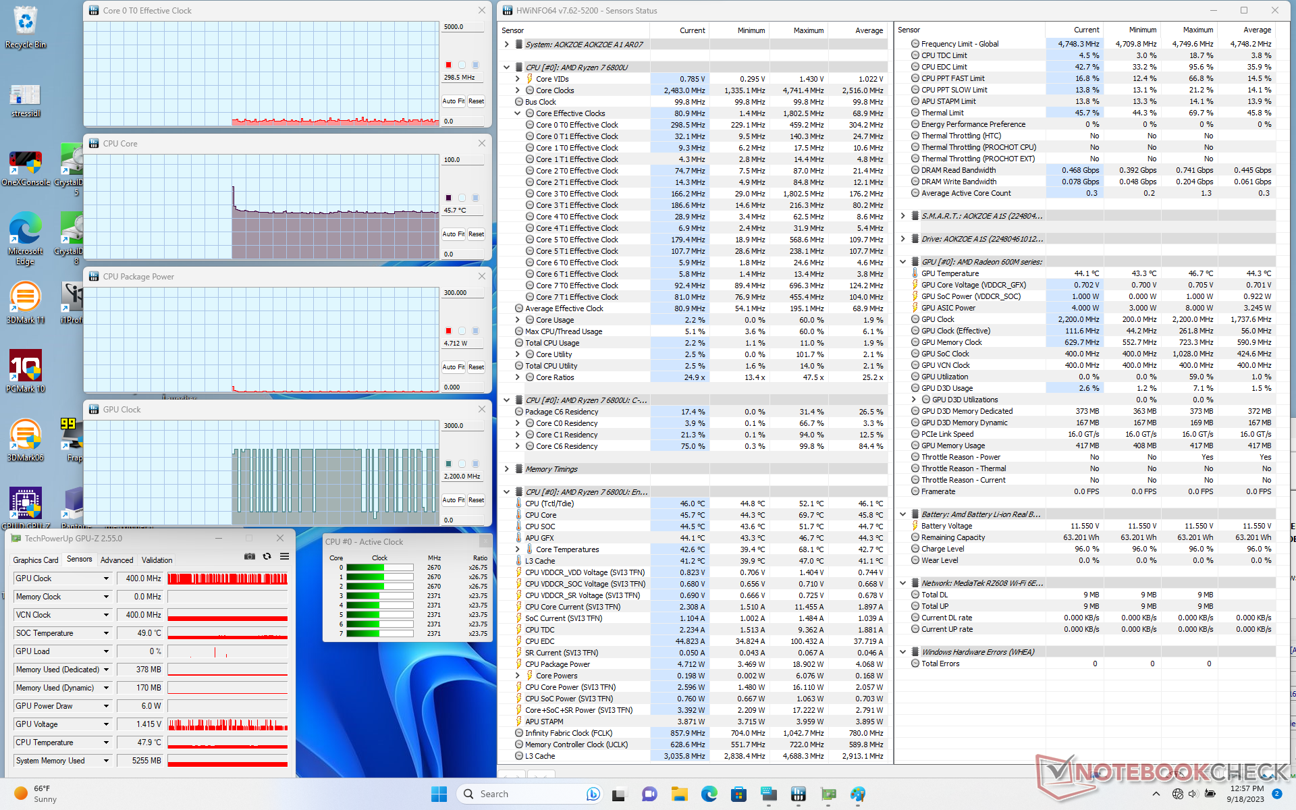Click red color swatch in Core 0 graph
1296x810 pixels.
point(448,65)
